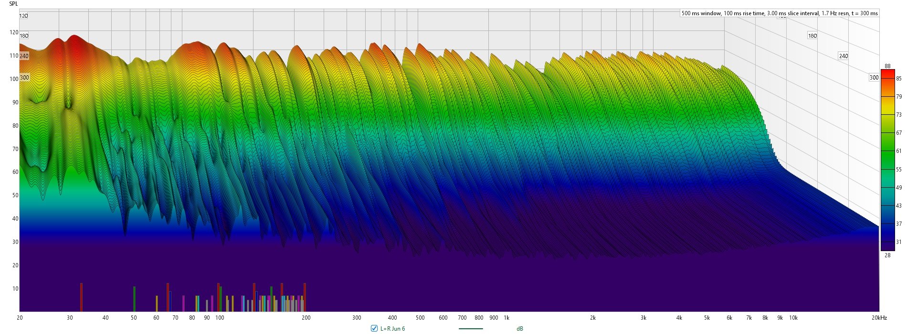The width and height of the screenshot is (907, 334).
Task: Click the leftmost red mode bar near 30 Hz
Action: click(81, 297)
